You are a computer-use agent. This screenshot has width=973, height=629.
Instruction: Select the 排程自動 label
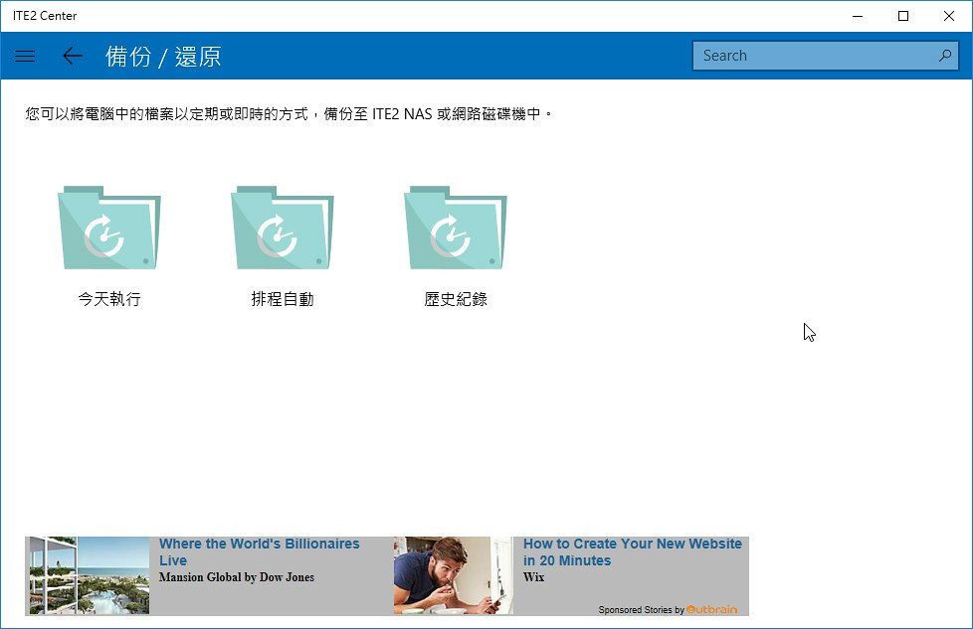click(x=283, y=299)
